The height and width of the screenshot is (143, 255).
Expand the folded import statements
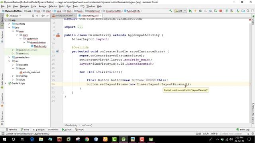pyautogui.click(x=80, y=27)
